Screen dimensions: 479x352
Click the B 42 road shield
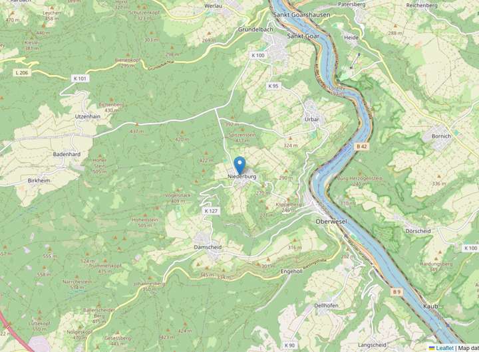coord(362,146)
